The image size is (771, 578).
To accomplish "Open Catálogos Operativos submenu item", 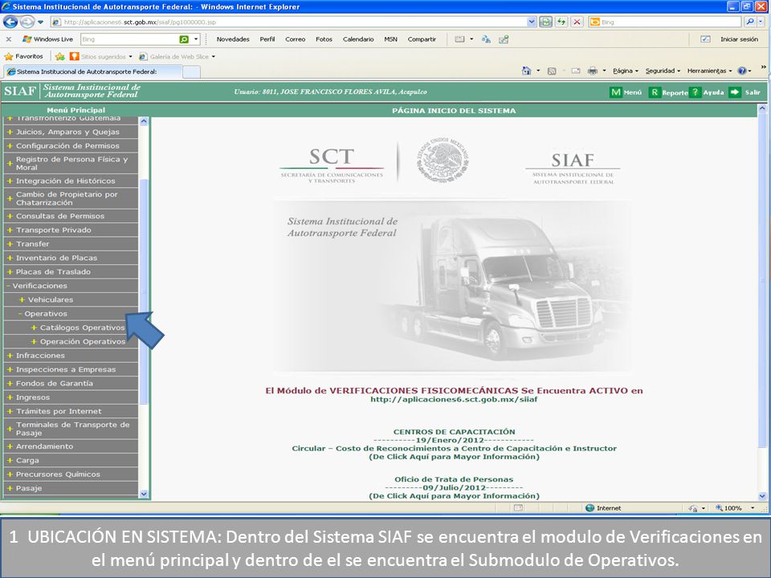I will pyautogui.click(x=71, y=328).
